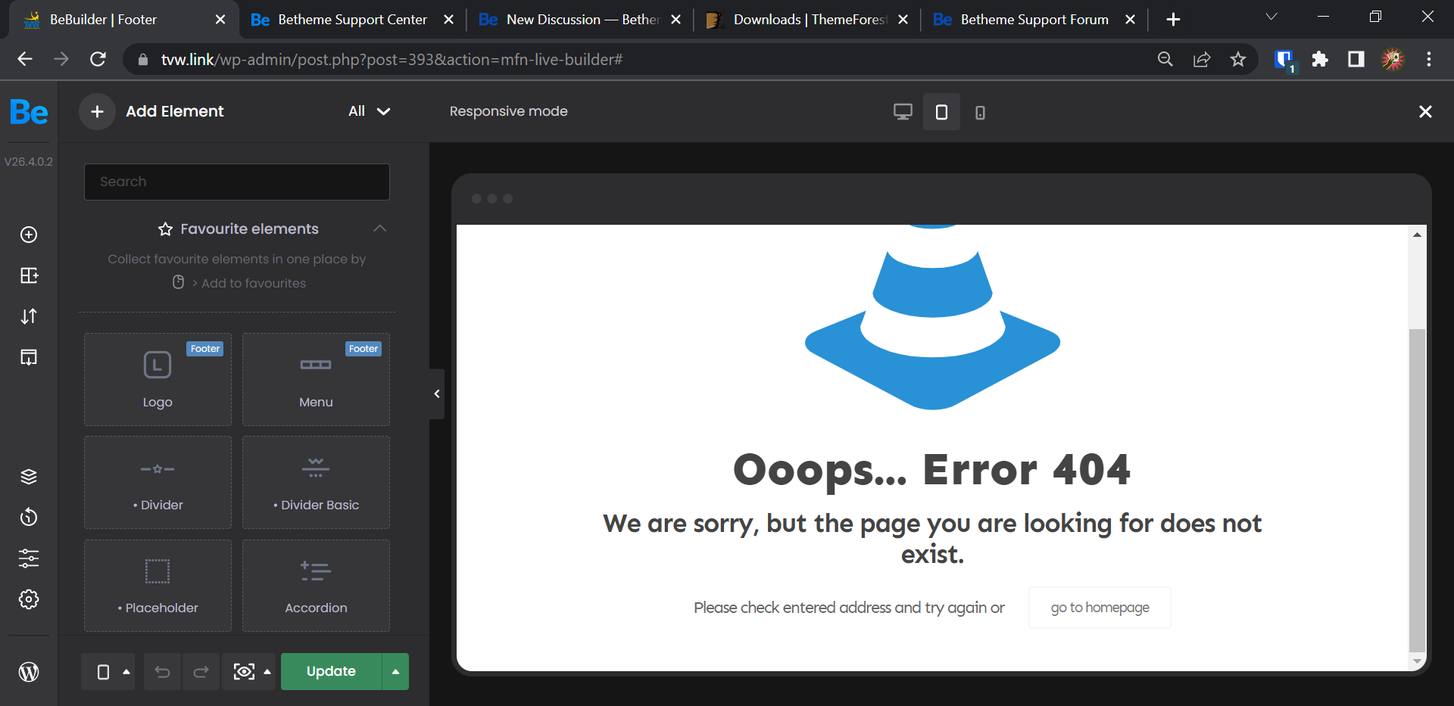Add the Divider element
This screenshot has height=706, width=1454.
point(158,482)
